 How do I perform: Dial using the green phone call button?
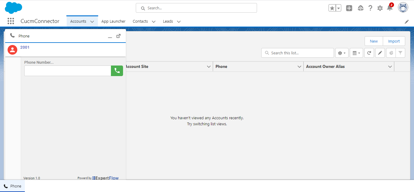(x=117, y=71)
